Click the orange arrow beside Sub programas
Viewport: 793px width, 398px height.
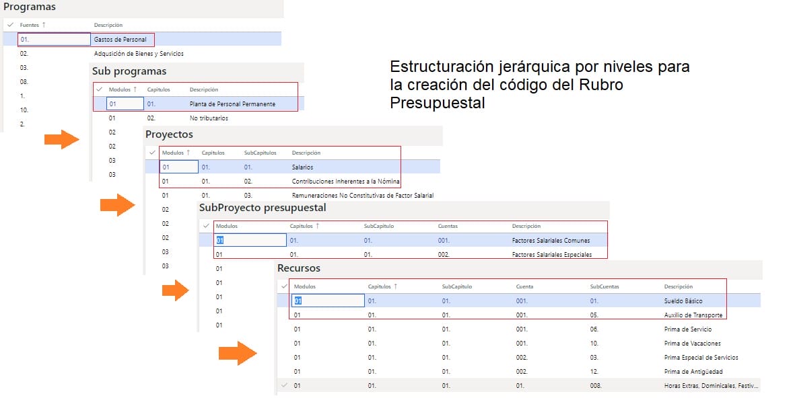point(62,140)
